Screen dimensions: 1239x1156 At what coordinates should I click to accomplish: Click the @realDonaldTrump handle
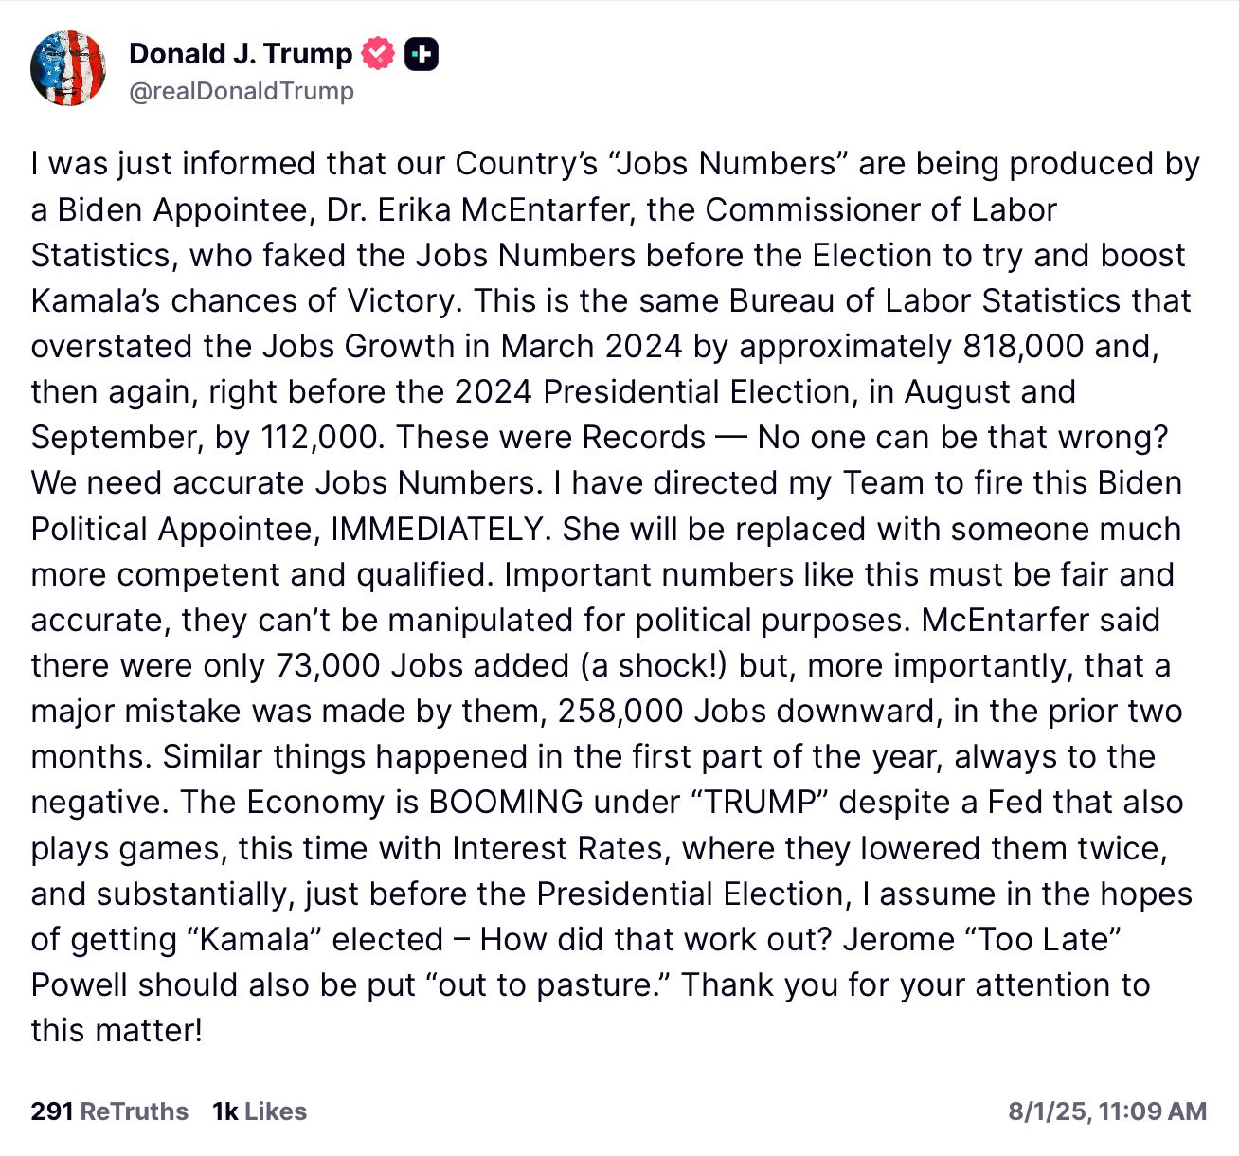coord(241,91)
